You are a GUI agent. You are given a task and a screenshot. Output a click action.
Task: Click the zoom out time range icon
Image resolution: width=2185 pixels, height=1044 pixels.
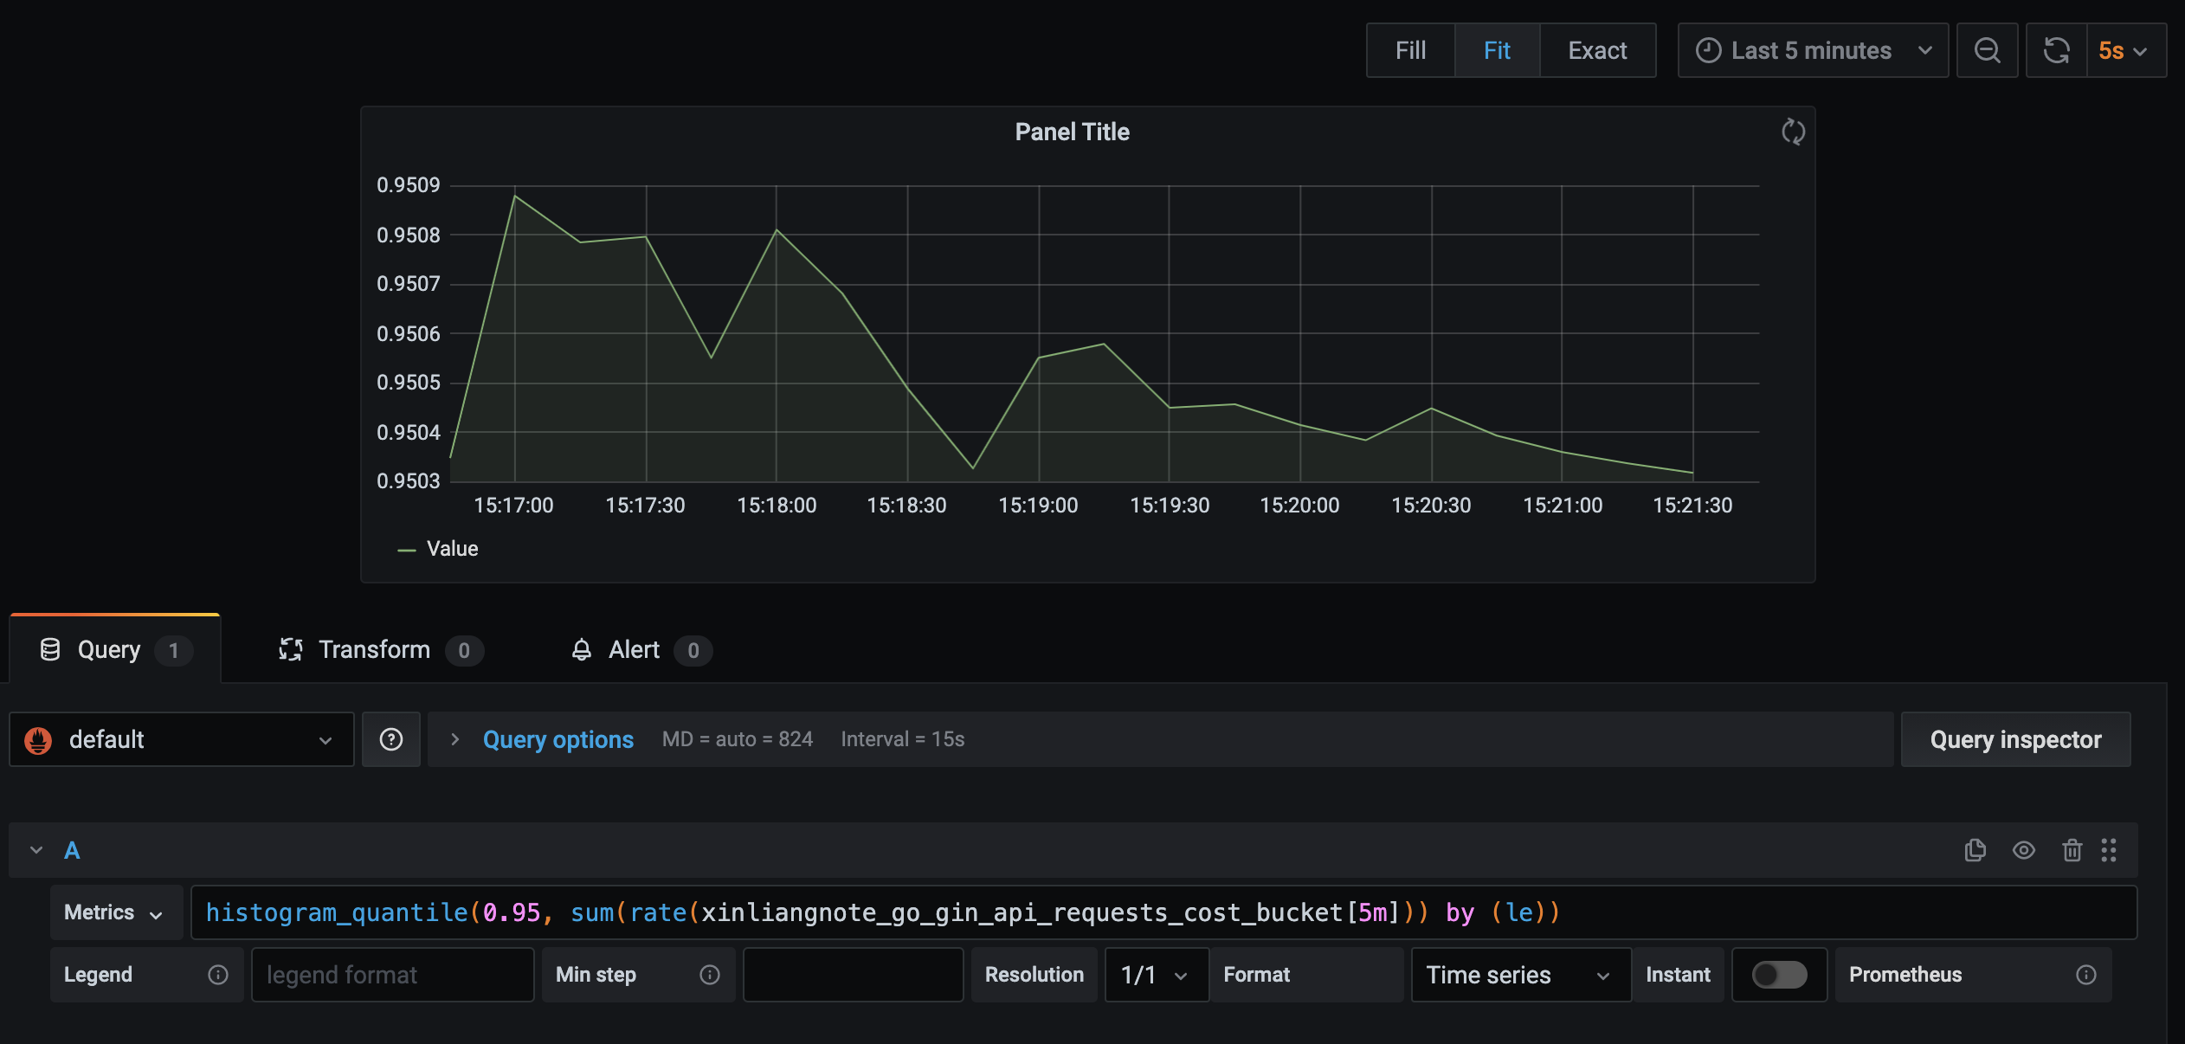click(1987, 51)
